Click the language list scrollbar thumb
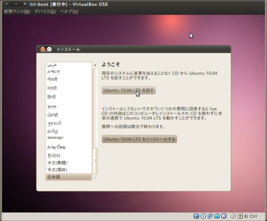The image size is (267, 221). point(95,160)
